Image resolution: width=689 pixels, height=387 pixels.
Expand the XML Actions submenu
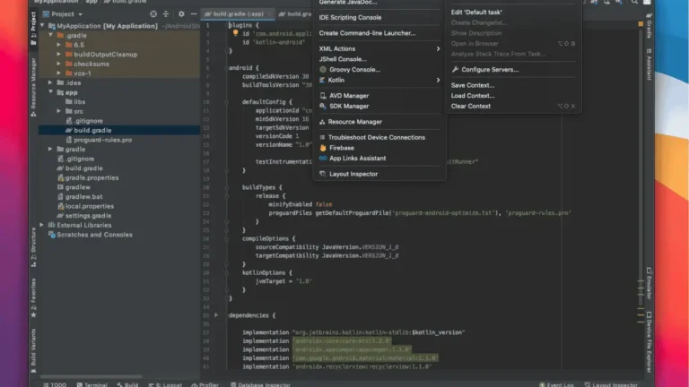tap(379, 48)
